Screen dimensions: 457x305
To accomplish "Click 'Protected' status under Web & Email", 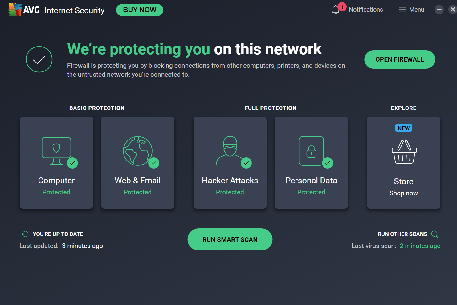I will 138,192.
